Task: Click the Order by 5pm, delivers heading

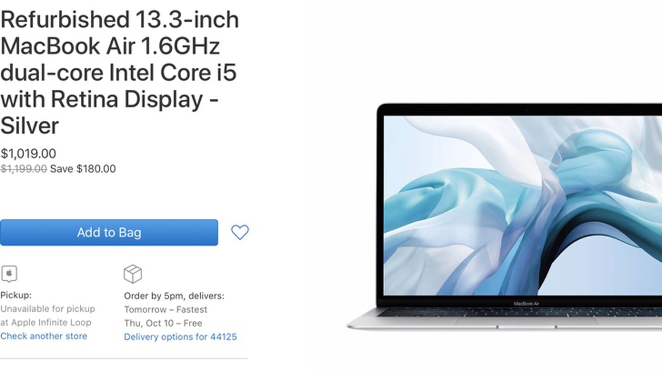Action: [174, 296]
